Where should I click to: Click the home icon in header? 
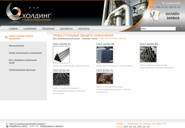click(30, 8)
